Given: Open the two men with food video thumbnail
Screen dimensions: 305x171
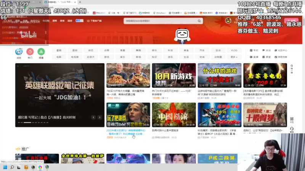Looking at the screenshot, I should [x=128, y=75].
